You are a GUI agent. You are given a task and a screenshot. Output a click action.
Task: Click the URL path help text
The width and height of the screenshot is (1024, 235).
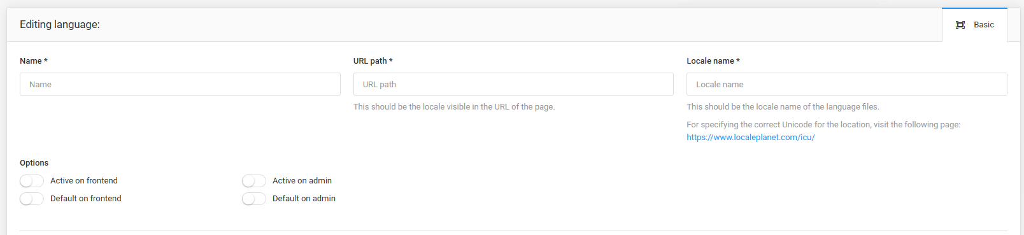tap(454, 107)
